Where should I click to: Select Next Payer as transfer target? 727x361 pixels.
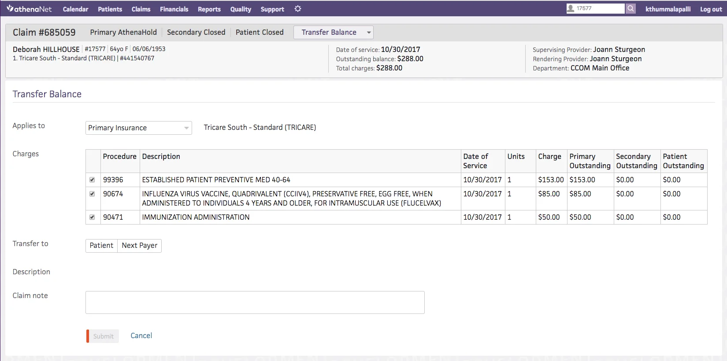coord(140,246)
